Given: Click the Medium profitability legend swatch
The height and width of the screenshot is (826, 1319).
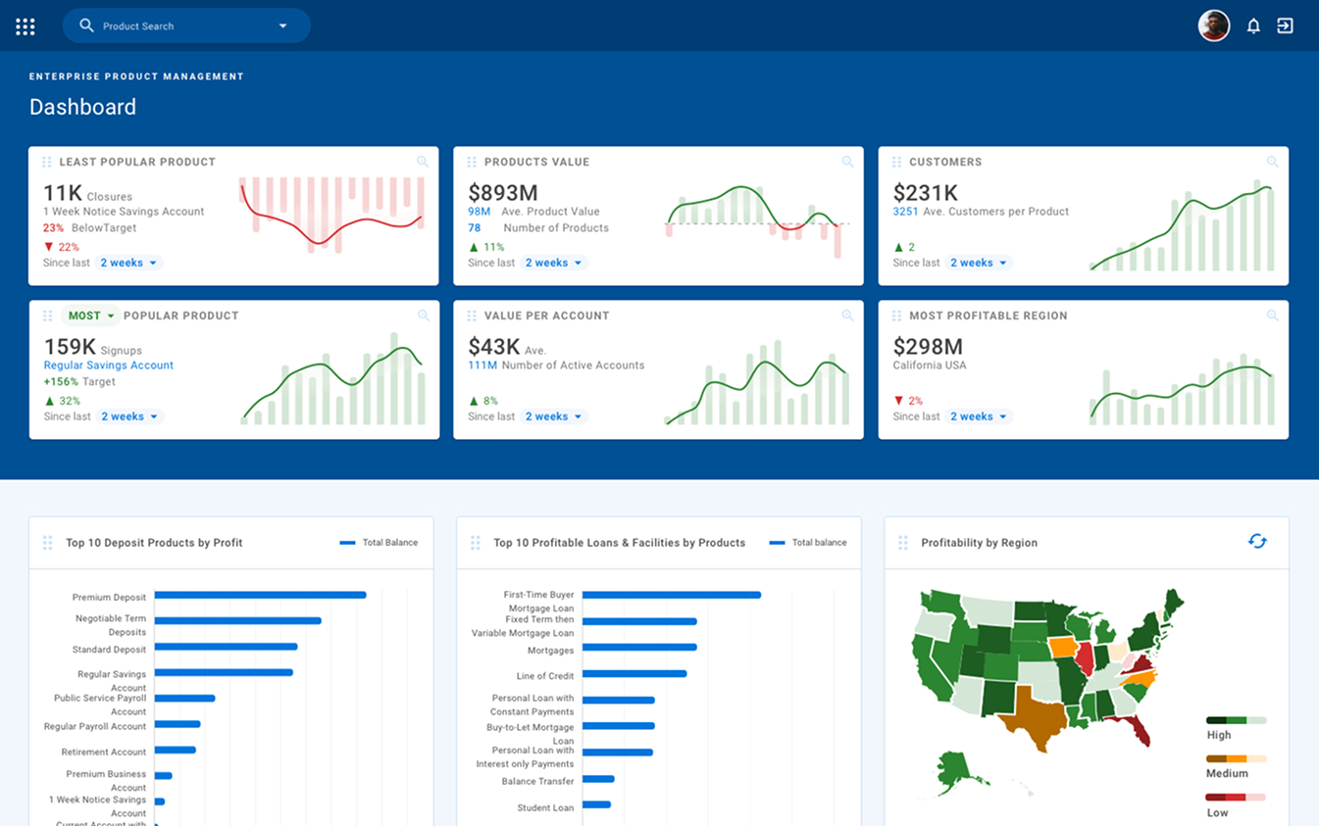Looking at the screenshot, I should pyautogui.click(x=1236, y=758).
